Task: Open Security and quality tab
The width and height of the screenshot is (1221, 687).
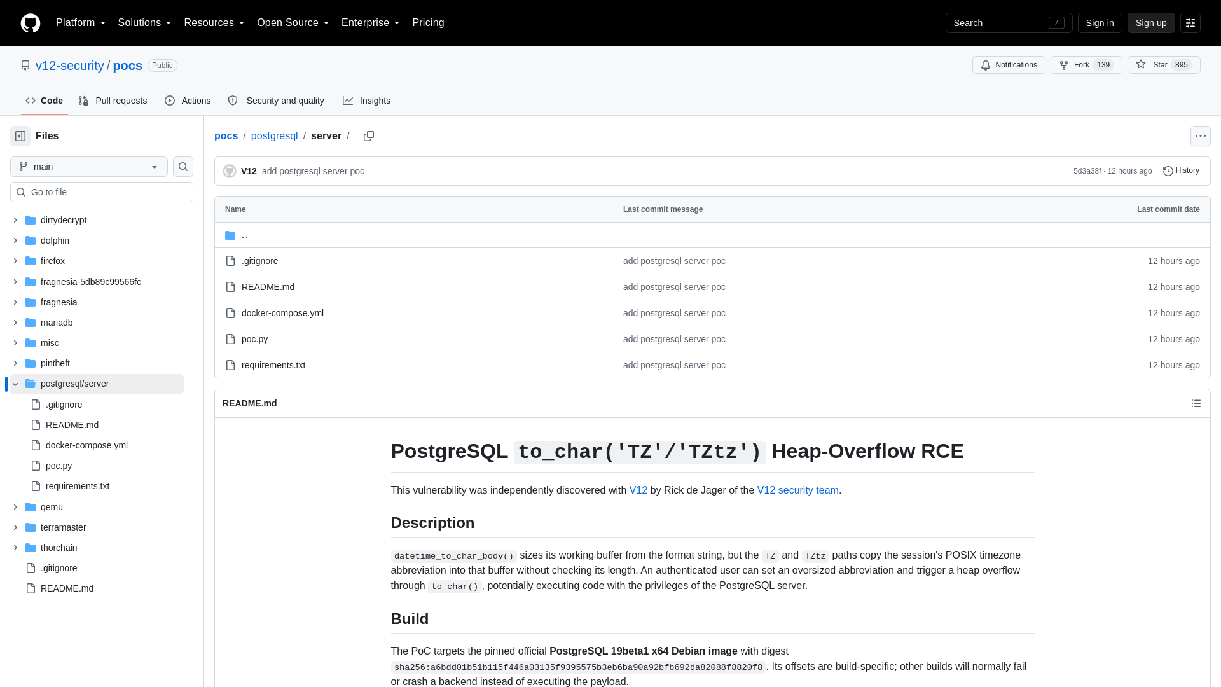Action: point(276,101)
